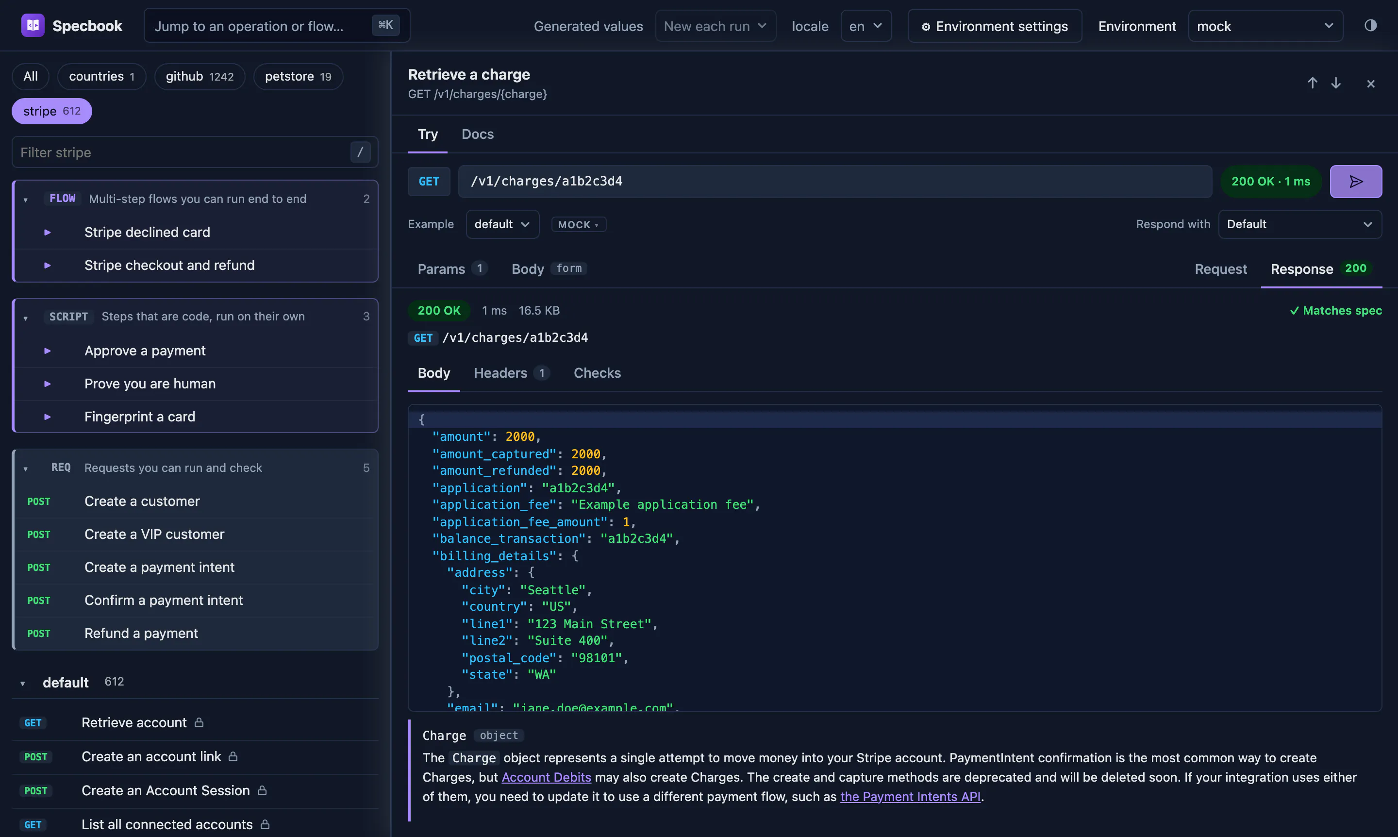
Task: Open the response Headers tab
Action: click(511, 373)
